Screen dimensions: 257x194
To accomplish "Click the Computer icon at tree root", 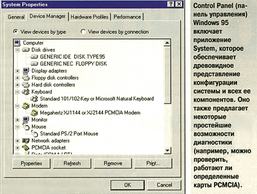I will (17, 43).
